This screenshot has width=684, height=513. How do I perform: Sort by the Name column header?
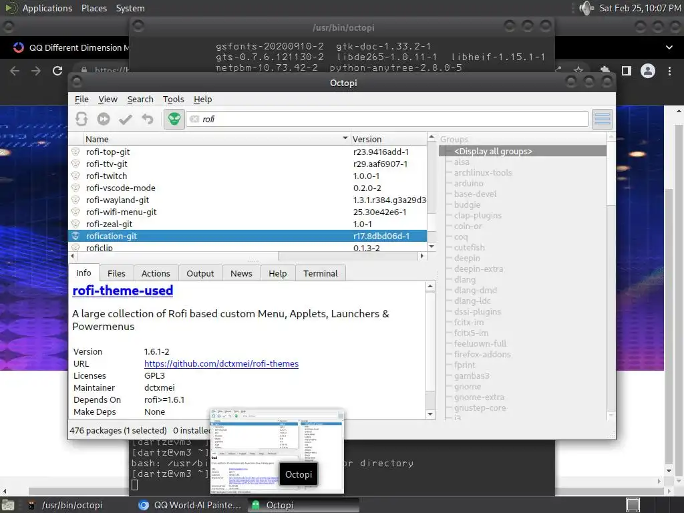(x=217, y=139)
